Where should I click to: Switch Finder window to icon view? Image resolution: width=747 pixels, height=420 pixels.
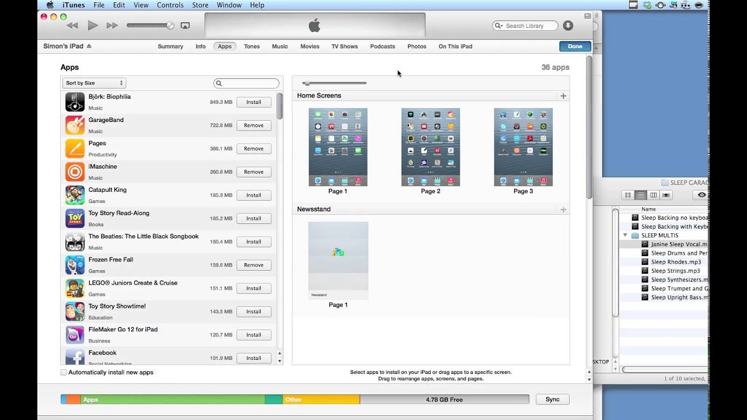[628, 195]
